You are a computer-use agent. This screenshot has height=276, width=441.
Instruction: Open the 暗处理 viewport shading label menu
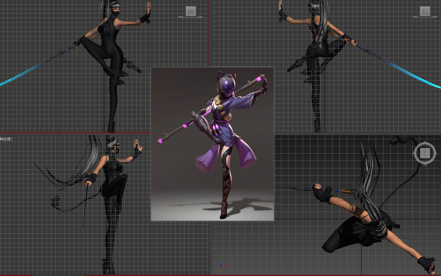click(6, 139)
